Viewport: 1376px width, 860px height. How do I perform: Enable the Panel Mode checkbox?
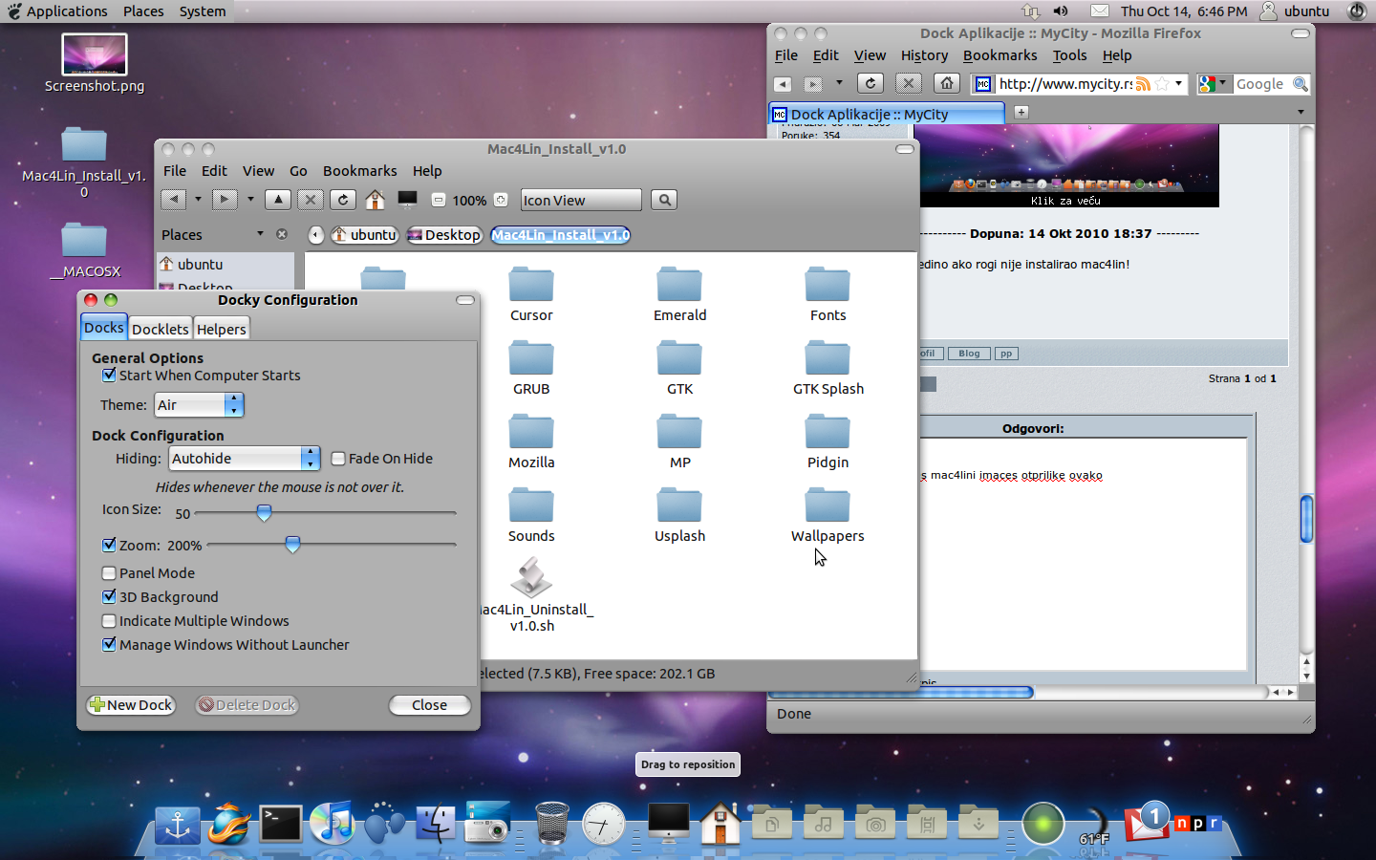[x=109, y=573]
